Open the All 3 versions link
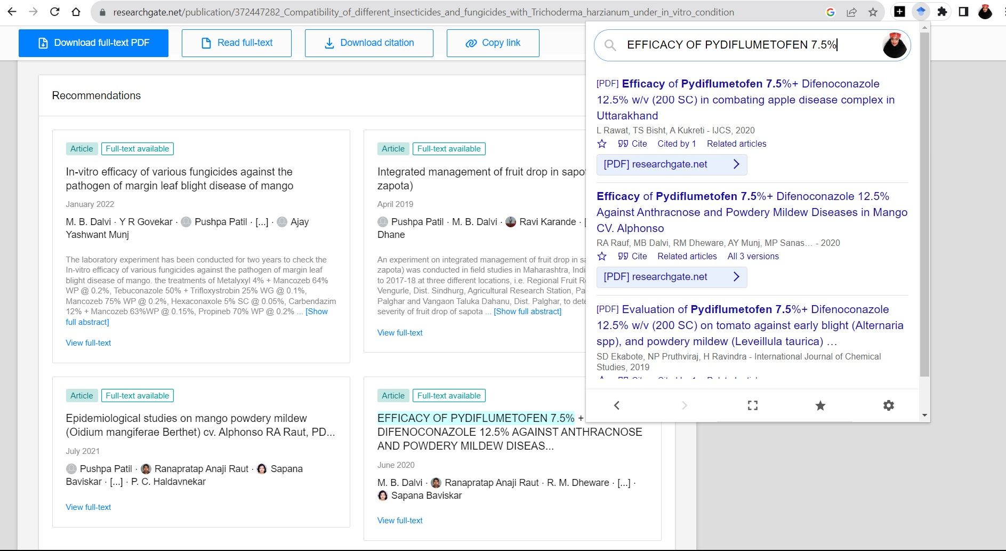This screenshot has width=1006, height=551. pos(753,256)
